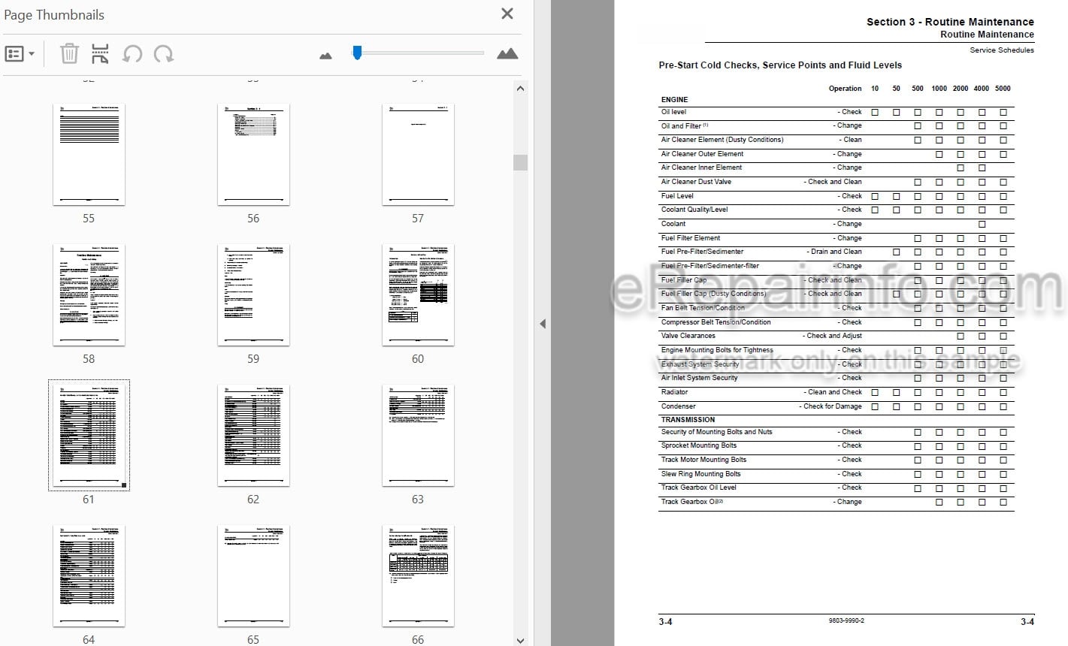Select page 65 thumbnail
1068x646 pixels.
[253, 575]
